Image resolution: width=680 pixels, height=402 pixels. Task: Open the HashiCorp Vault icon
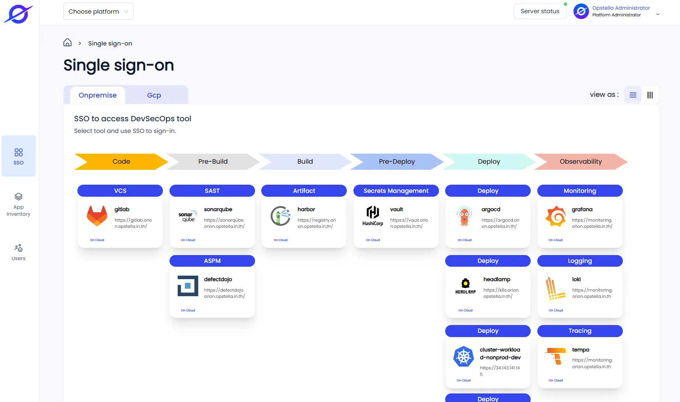pos(372,216)
